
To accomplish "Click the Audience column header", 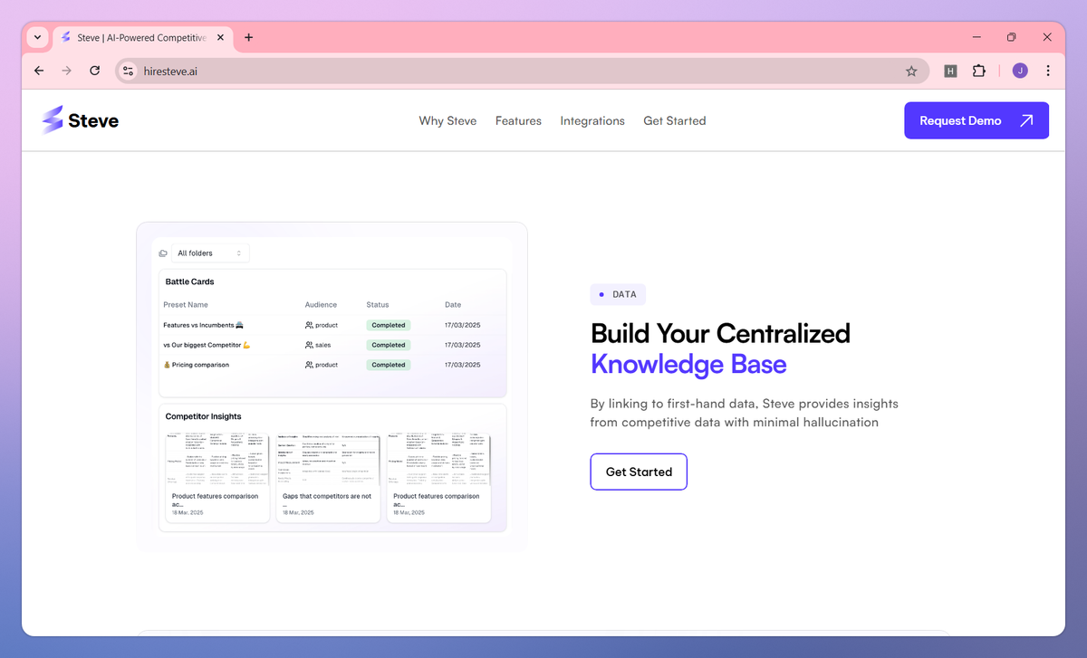I will coord(321,305).
